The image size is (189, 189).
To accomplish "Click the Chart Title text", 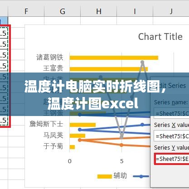I will click(160, 37).
